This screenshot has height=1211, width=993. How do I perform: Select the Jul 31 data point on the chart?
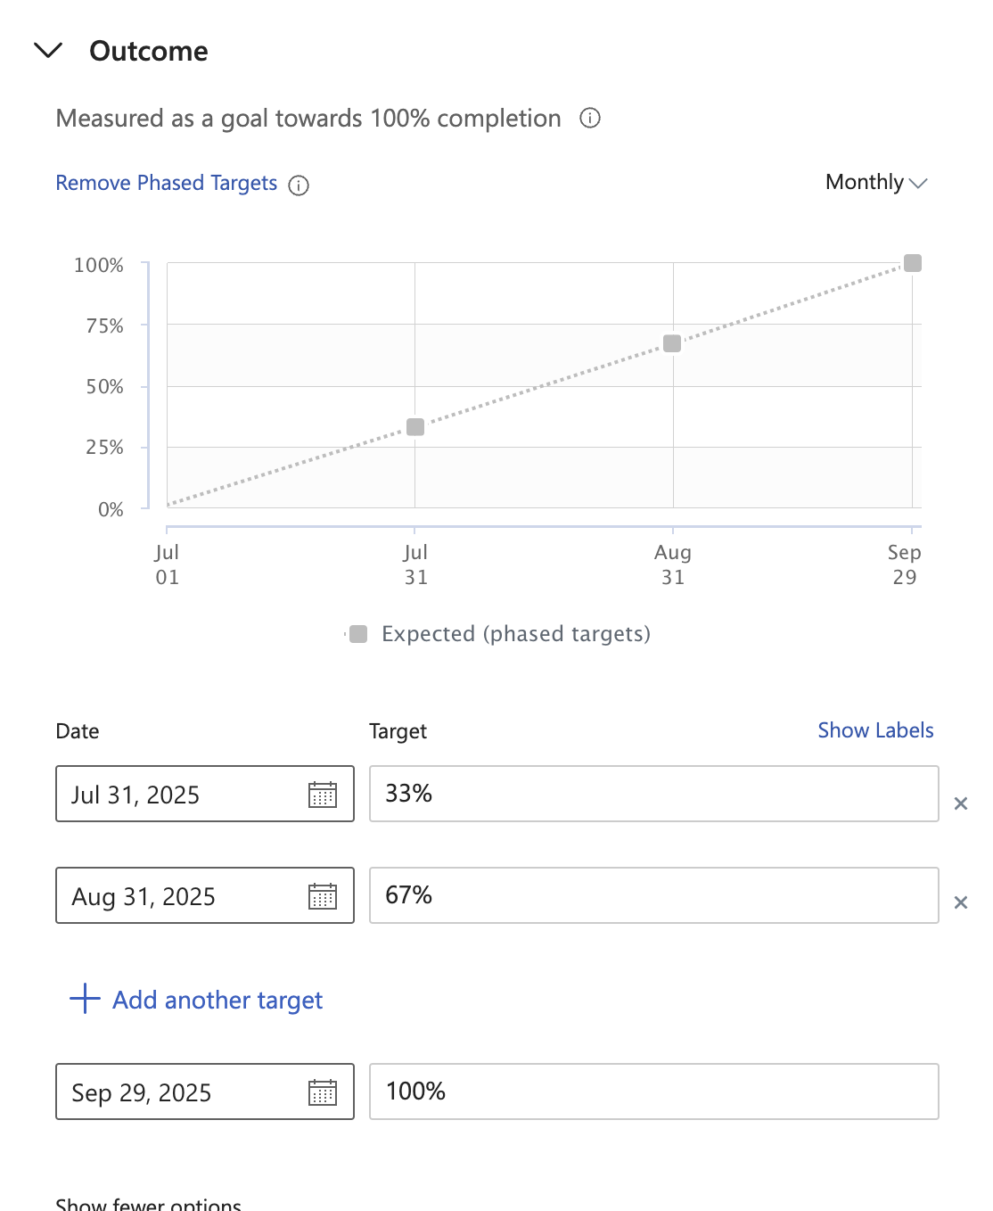click(414, 426)
